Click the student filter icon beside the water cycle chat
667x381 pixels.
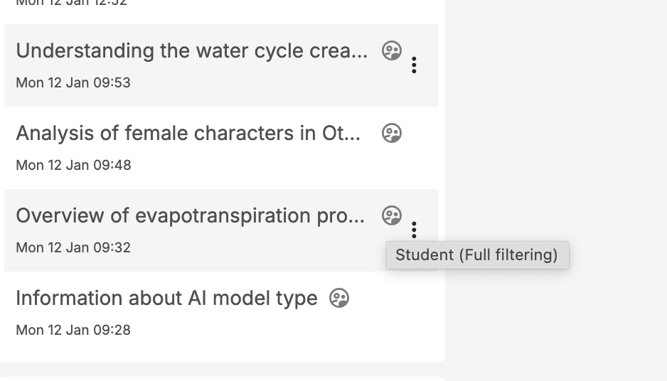[392, 50]
